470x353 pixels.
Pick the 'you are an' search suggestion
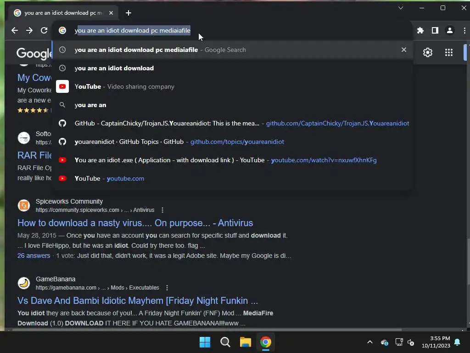233,105
